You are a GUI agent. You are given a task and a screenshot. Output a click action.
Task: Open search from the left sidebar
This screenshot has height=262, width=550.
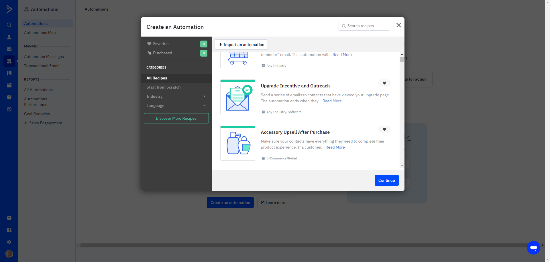pyautogui.click(x=9, y=25)
